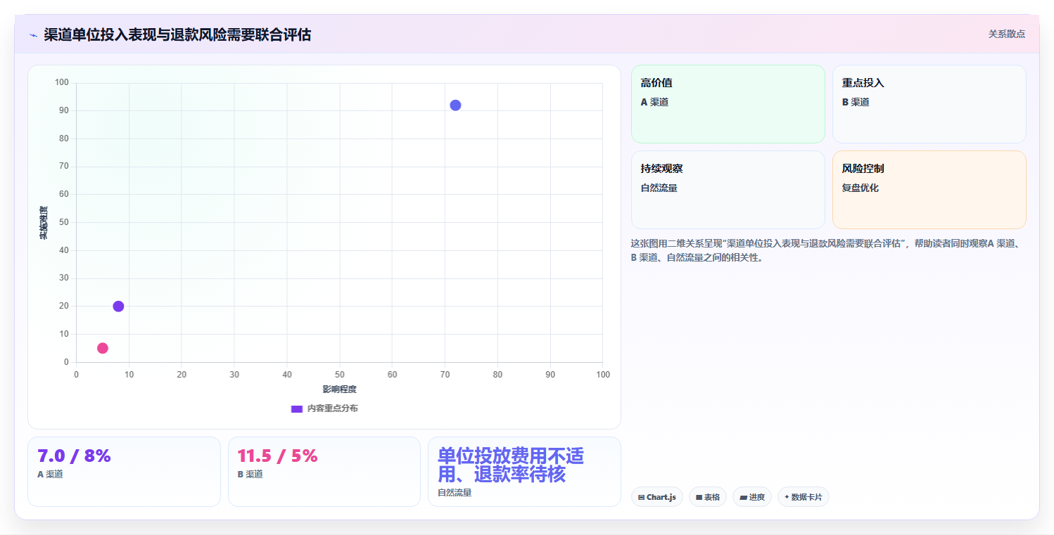Click the 11.5 / 5% metric value
1054x535 pixels.
tap(277, 456)
